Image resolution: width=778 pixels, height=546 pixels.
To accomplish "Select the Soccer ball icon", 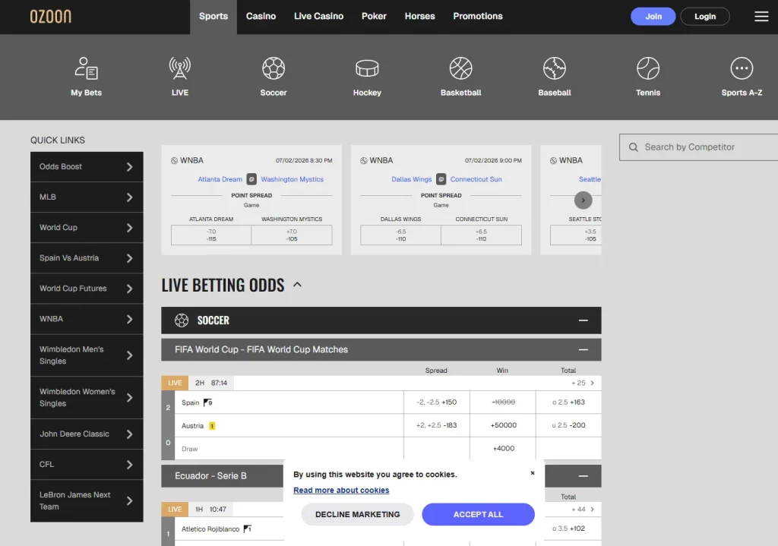I will click(274, 68).
